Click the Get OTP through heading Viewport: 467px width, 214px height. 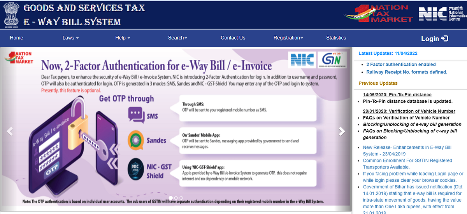point(126,98)
